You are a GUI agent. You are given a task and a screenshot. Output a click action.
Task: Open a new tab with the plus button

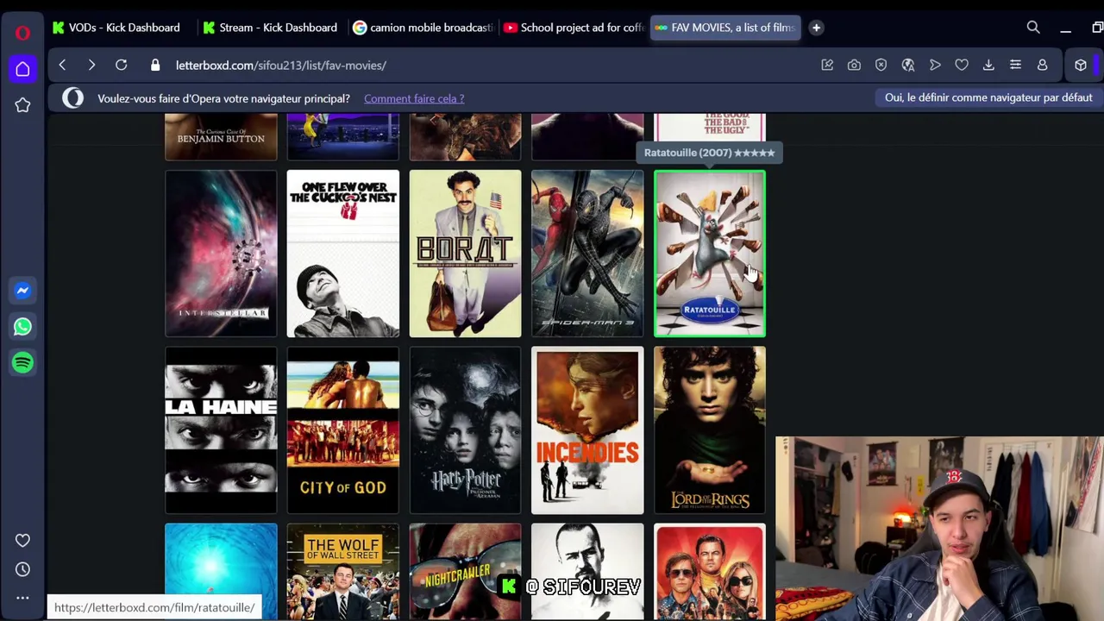click(816, 28)
